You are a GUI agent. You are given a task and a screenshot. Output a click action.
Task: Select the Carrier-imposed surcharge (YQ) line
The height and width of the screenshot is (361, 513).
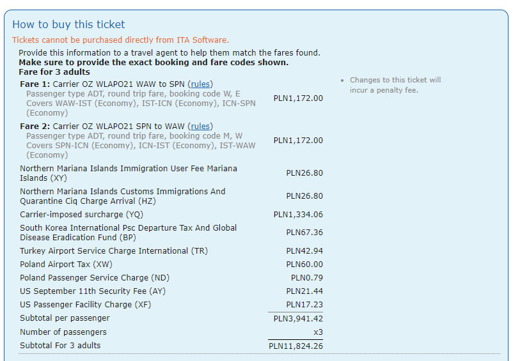(x=171, y=215)
